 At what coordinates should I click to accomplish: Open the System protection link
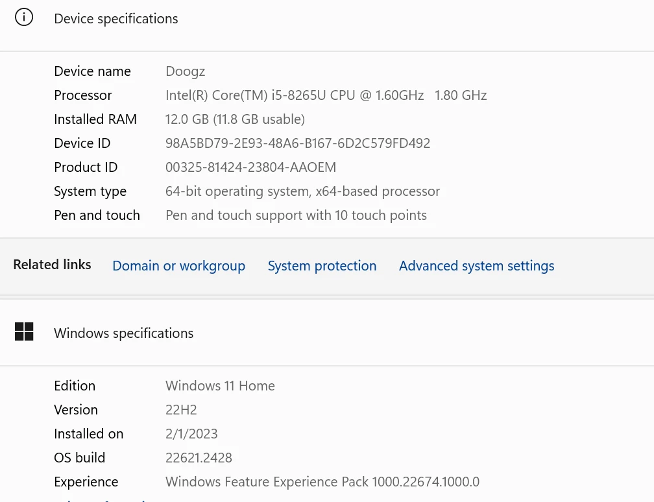pos(322,266)
